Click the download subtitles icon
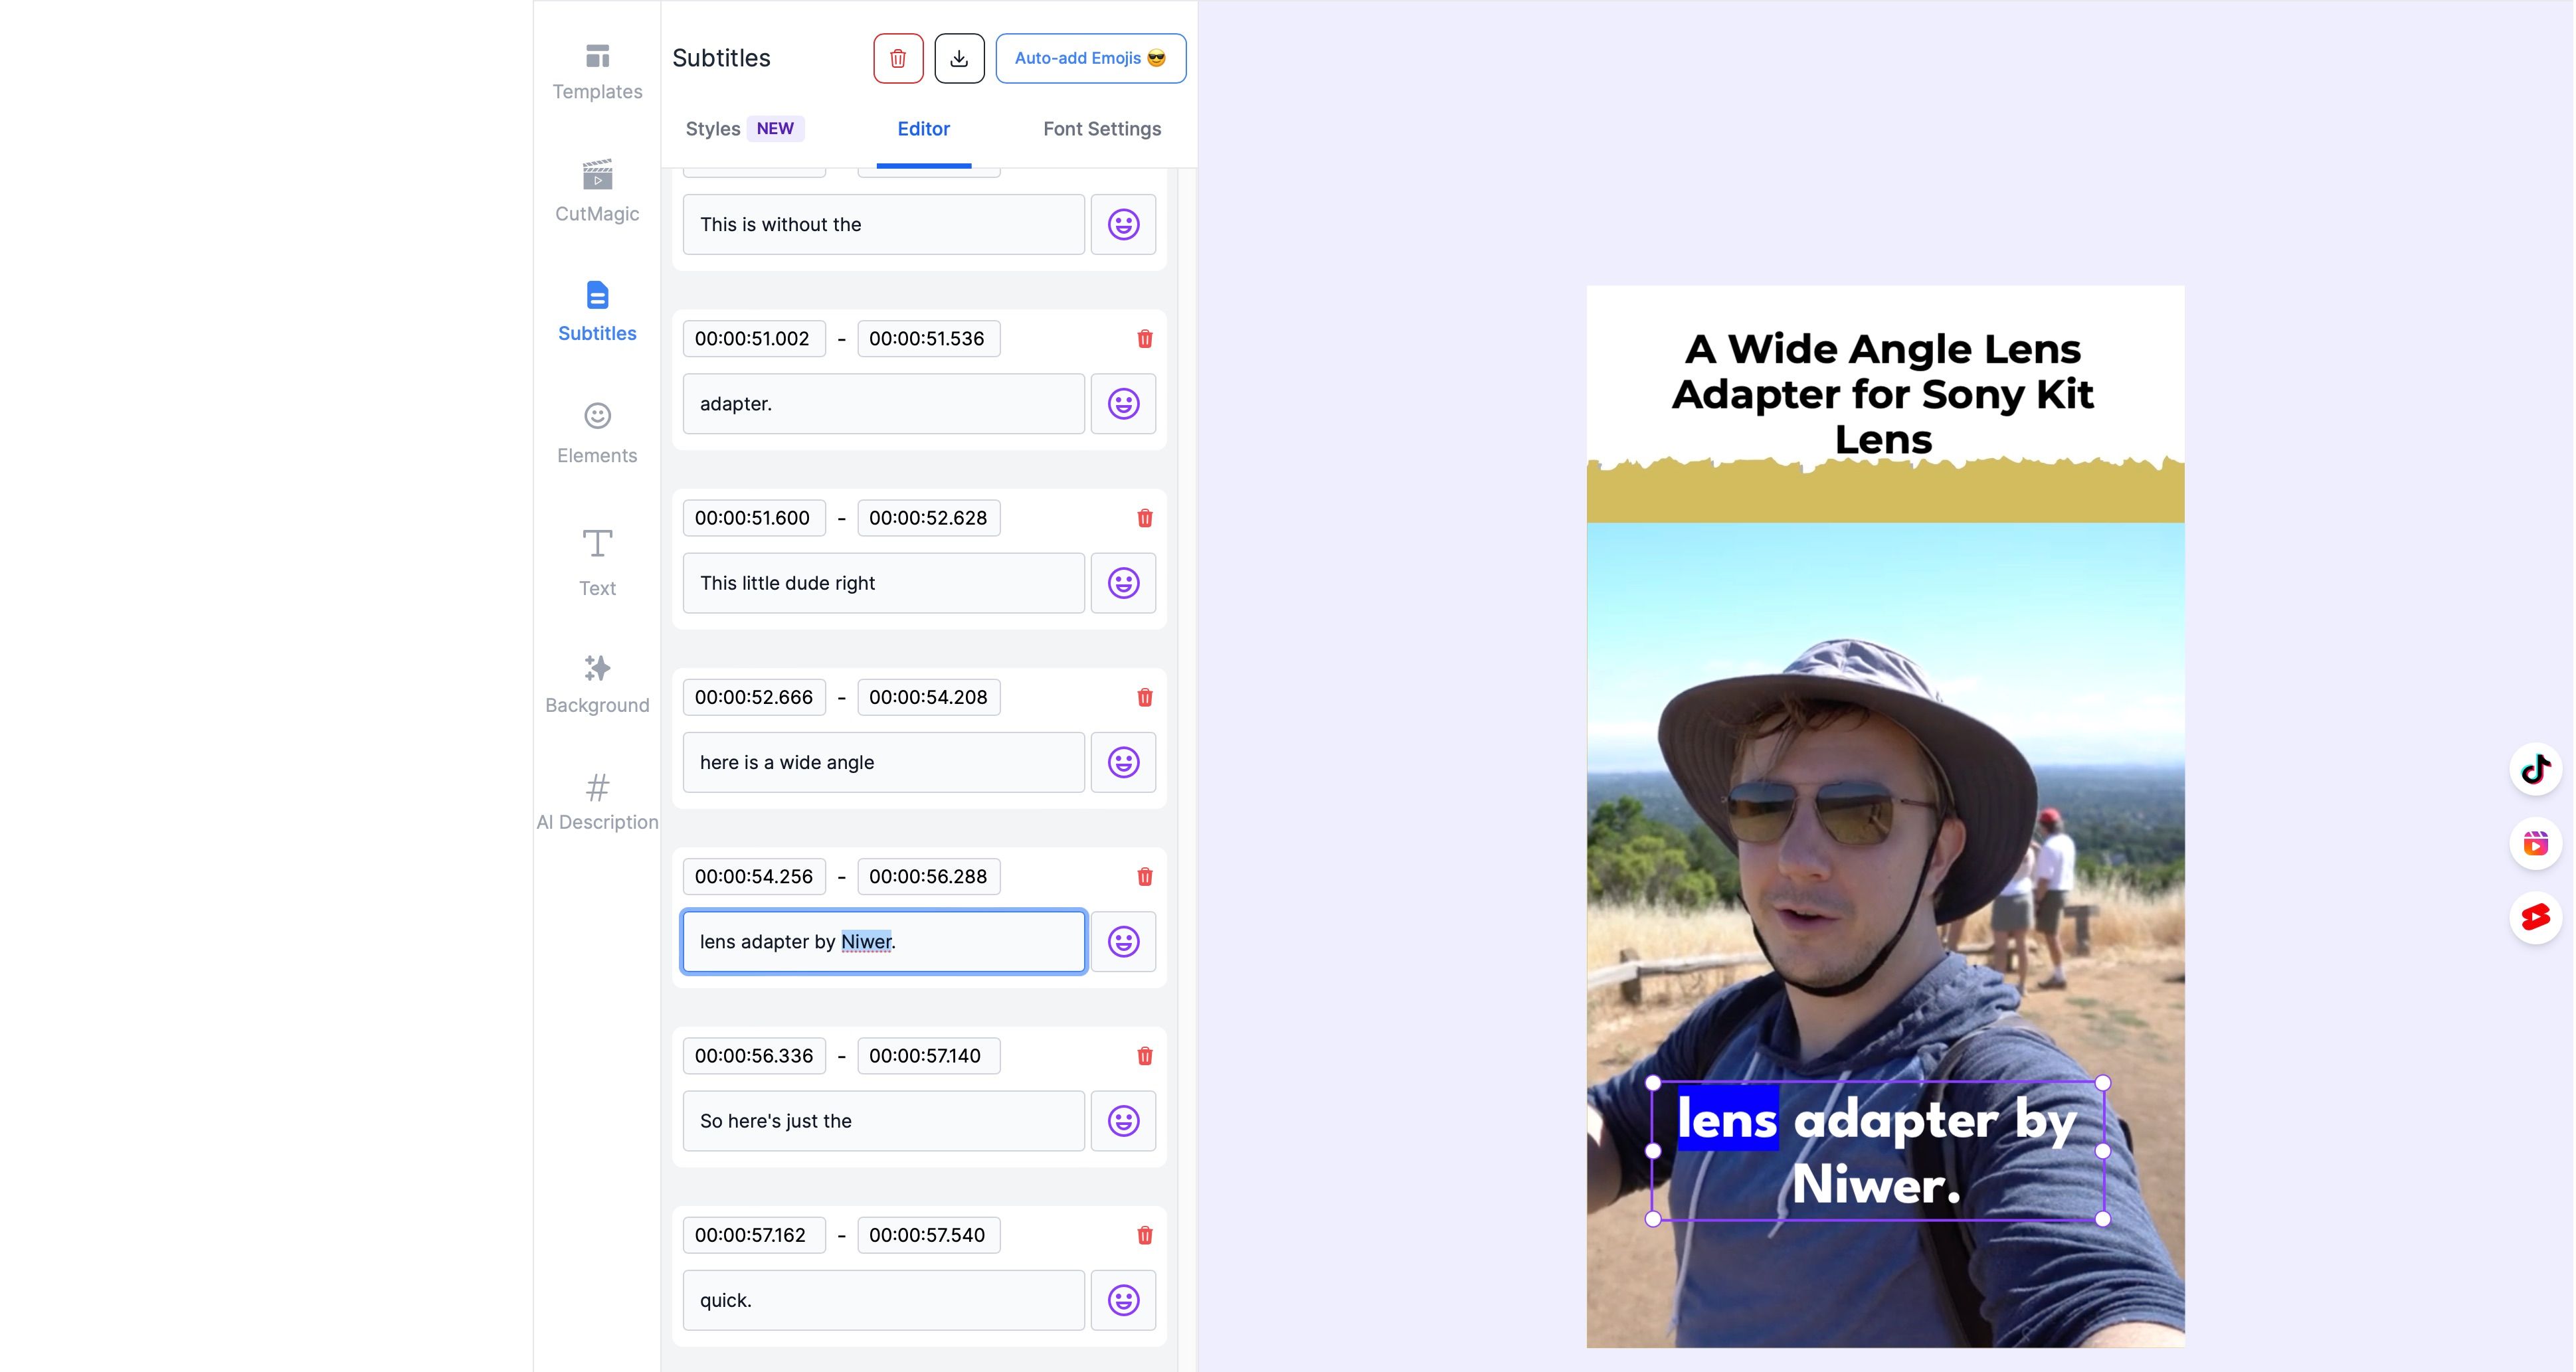Viewport: 2576px width, 1372px height. (x=959, y=56)
